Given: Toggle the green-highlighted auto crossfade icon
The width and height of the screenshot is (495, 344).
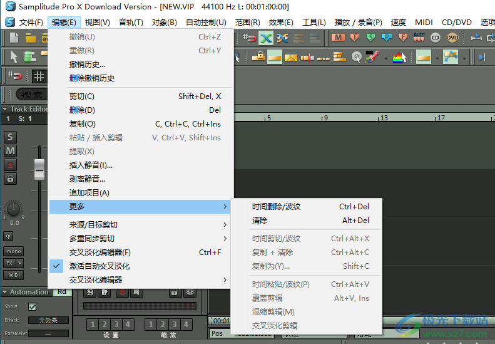Looking at the screenshot, I should tap(266, 38).
